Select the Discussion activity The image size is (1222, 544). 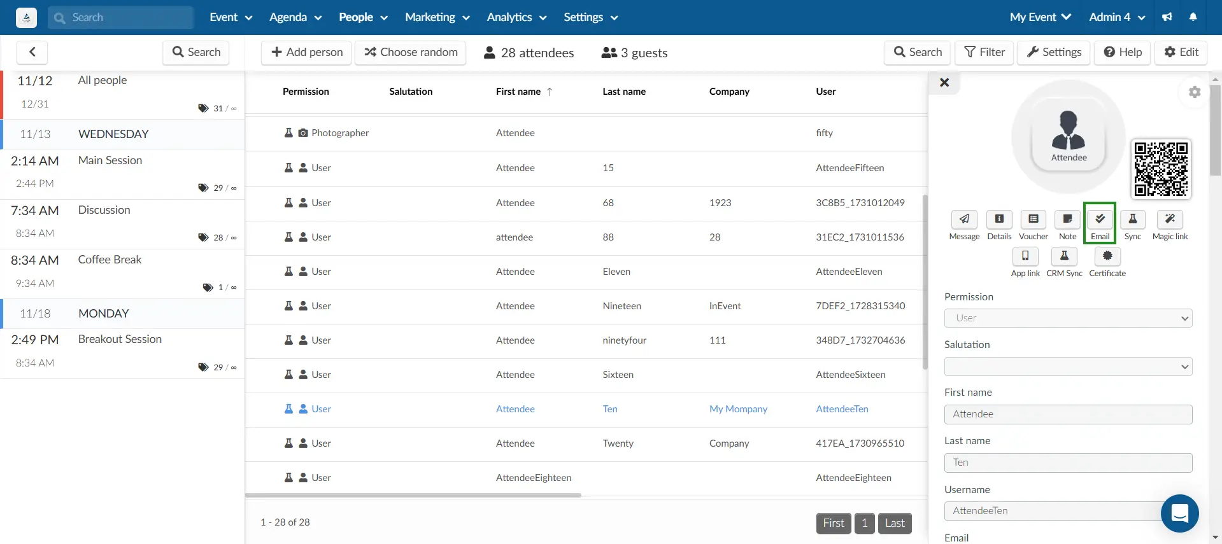pyautogui.click(x=122, y=224)
